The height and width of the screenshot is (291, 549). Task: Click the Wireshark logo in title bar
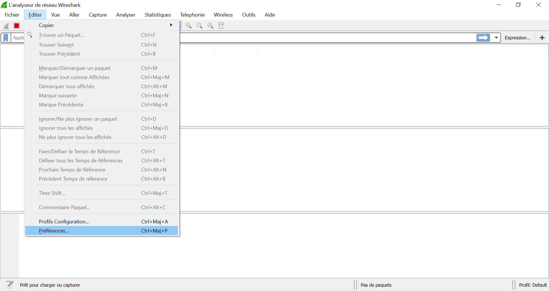[x=4, y=5]
